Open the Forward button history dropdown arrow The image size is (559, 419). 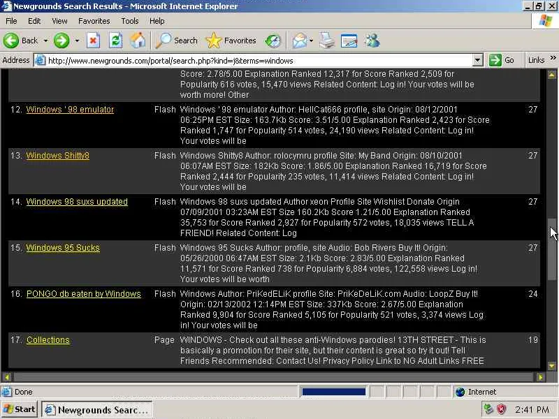tap(77, 41)
